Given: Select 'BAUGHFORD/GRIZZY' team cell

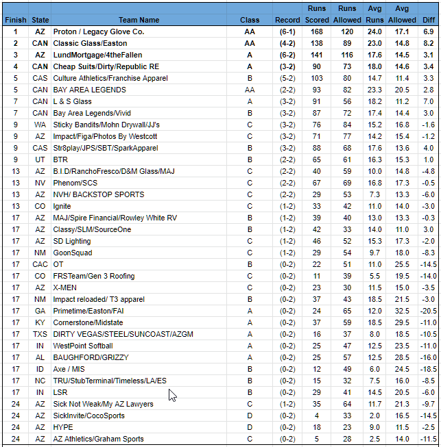Looking at the screenshot, I should click(139, 358).
